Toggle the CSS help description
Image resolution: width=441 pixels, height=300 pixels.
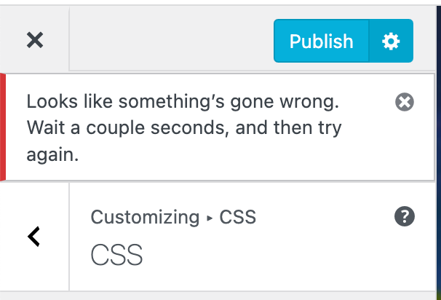click(404, 216)
